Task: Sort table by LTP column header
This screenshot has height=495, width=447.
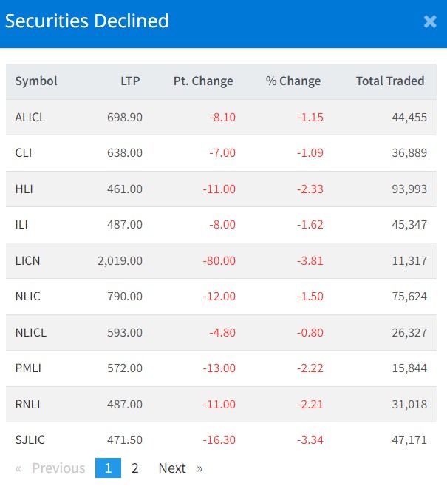Action: 130,81
